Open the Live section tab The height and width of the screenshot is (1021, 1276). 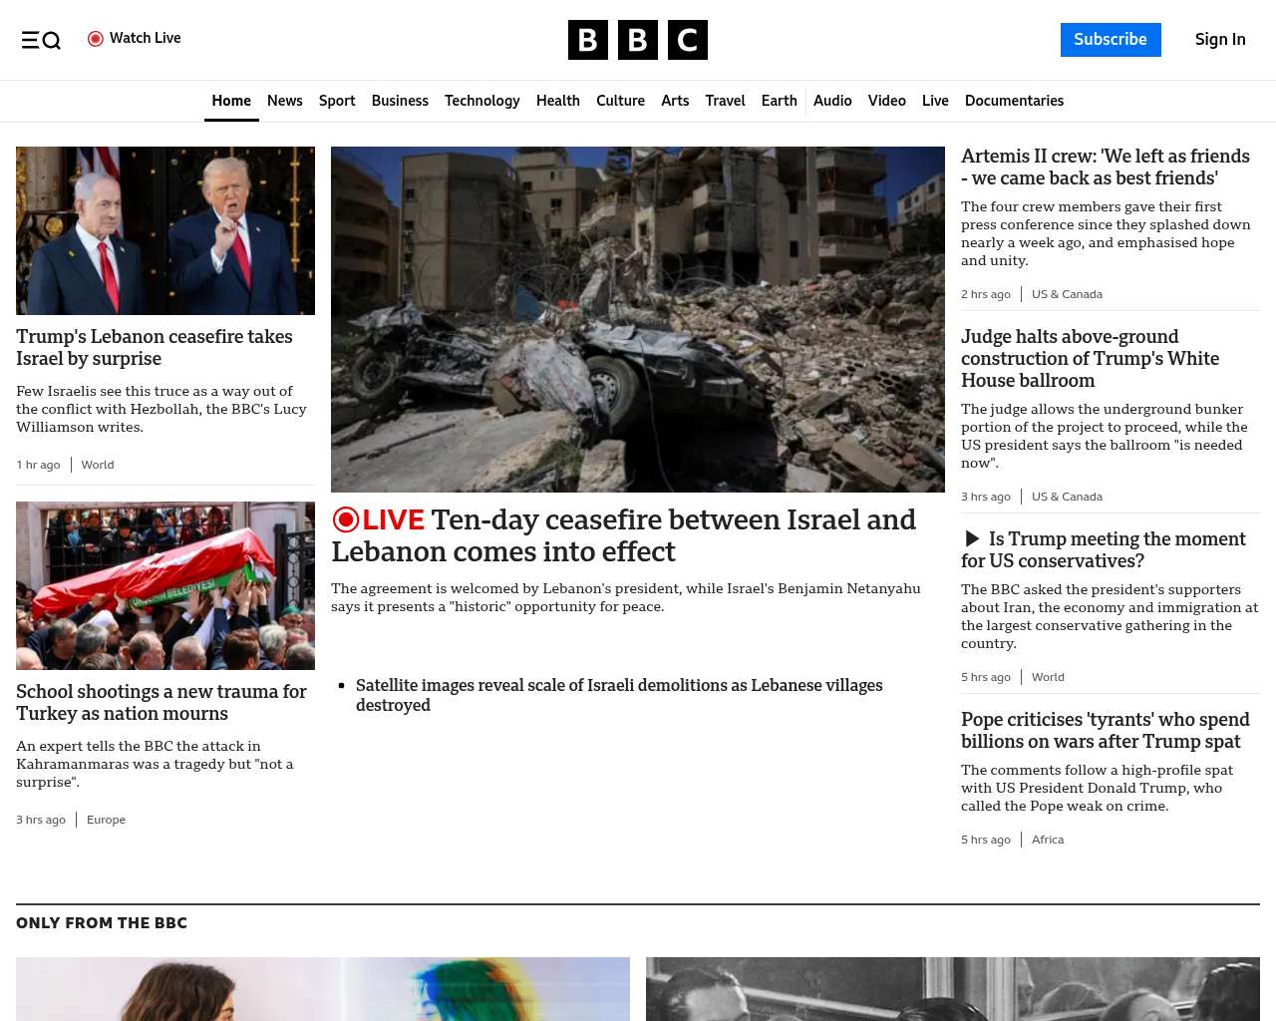(x=935, y=101)
